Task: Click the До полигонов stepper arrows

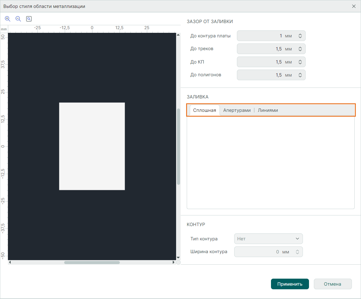Action: point(300,75)
